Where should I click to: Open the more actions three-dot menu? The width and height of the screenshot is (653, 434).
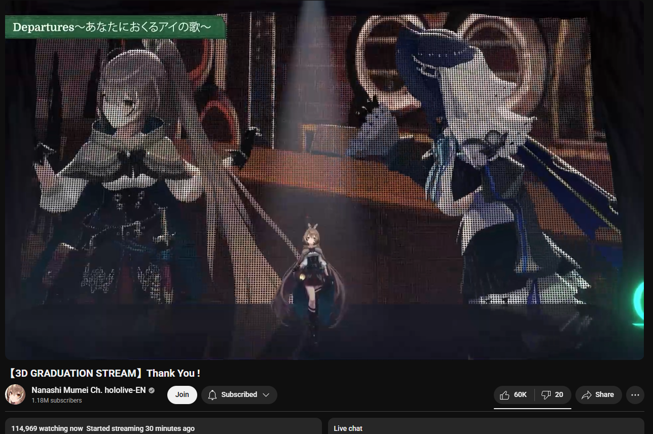(635, 395)
